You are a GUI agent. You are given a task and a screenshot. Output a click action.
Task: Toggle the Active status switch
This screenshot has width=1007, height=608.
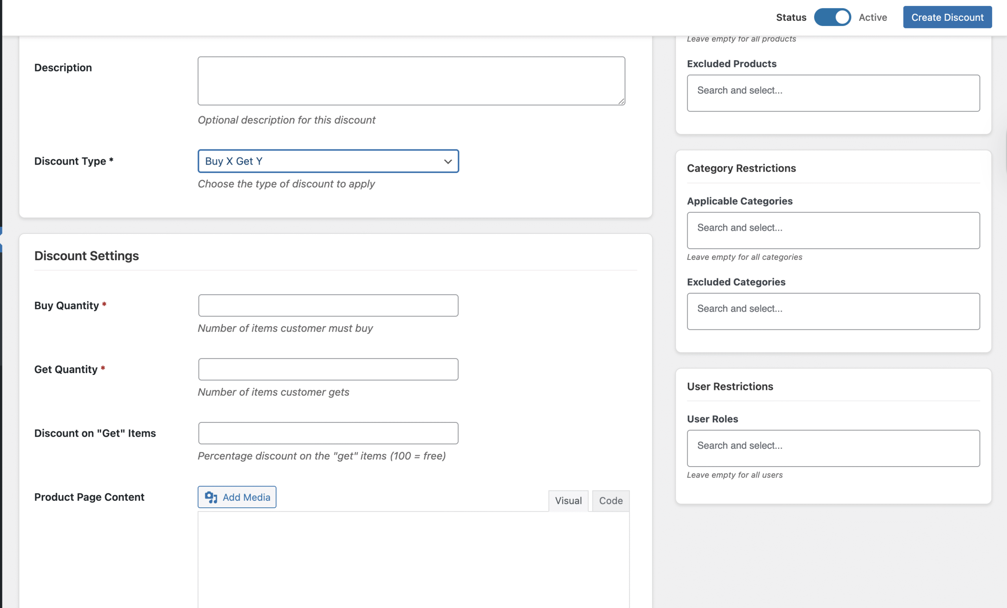tap(832, 17)
